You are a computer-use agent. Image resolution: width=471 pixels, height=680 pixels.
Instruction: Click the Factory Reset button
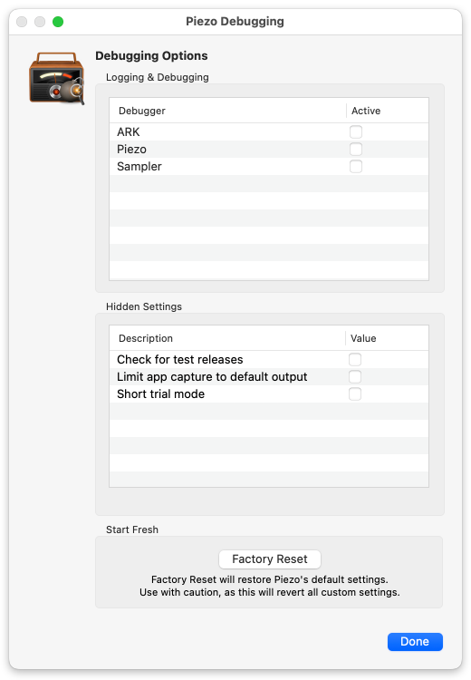click(270, 559)
